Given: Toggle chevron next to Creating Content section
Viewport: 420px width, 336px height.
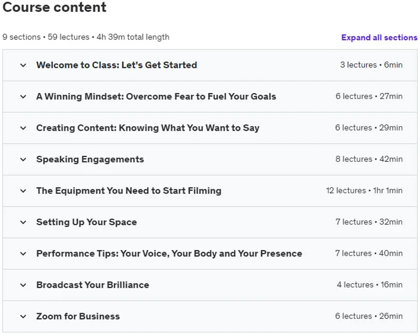Looking at the screenshot, I should click(23, 128).
